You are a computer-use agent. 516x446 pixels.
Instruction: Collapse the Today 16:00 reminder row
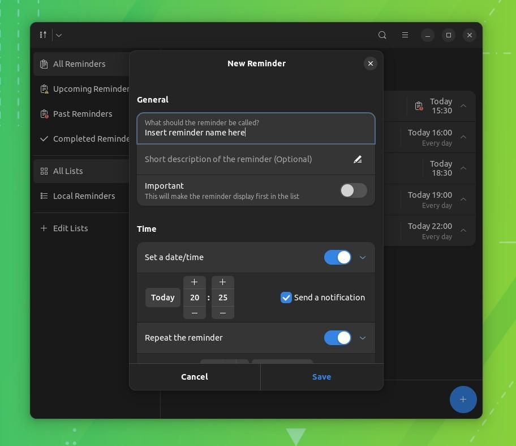point(463,137)
